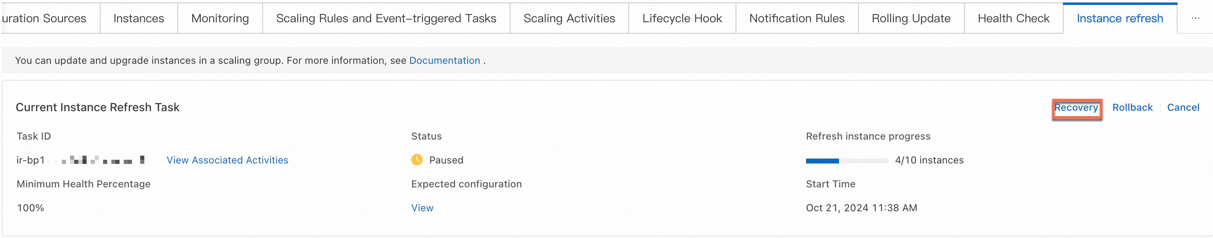
Task: Open the Instances tab
Action: pos(139,19)
